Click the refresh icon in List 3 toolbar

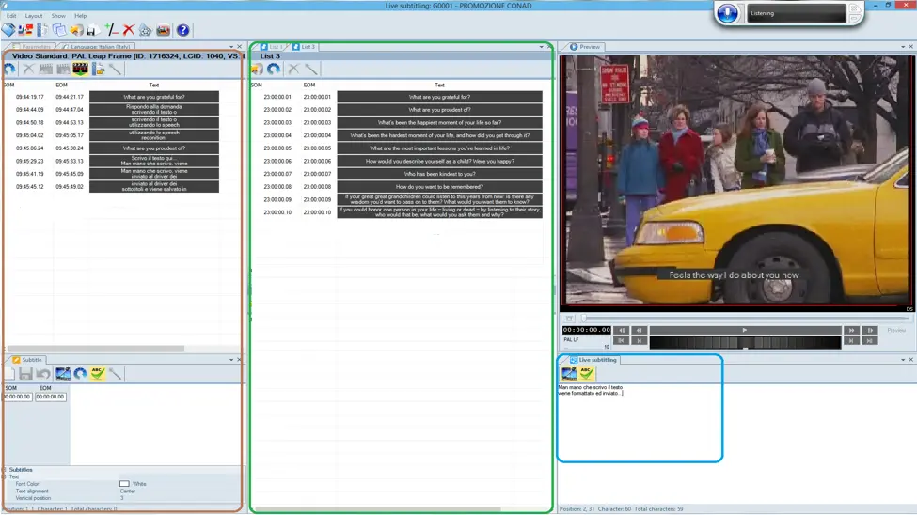pos(273,69)
